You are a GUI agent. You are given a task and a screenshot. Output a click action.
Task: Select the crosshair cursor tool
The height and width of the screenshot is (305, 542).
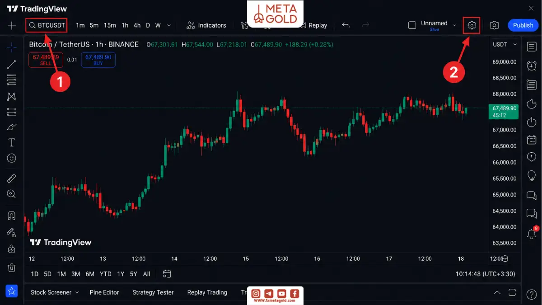pos(12,47)
